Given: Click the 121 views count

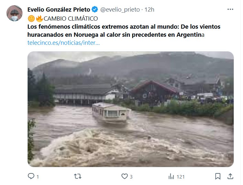Looking at the screenshot, I should click(x=181, y=177).
